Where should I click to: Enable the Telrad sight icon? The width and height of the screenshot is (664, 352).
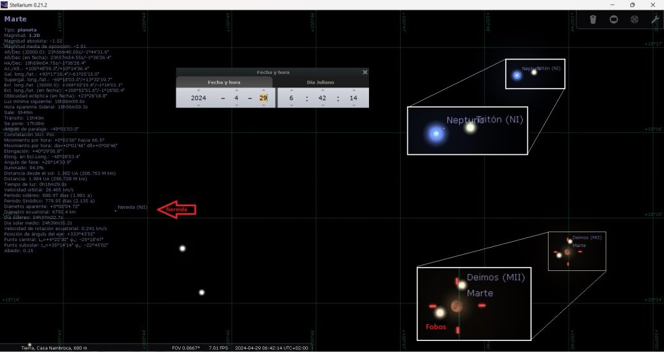pyautogui.click(x=634, y=19)
